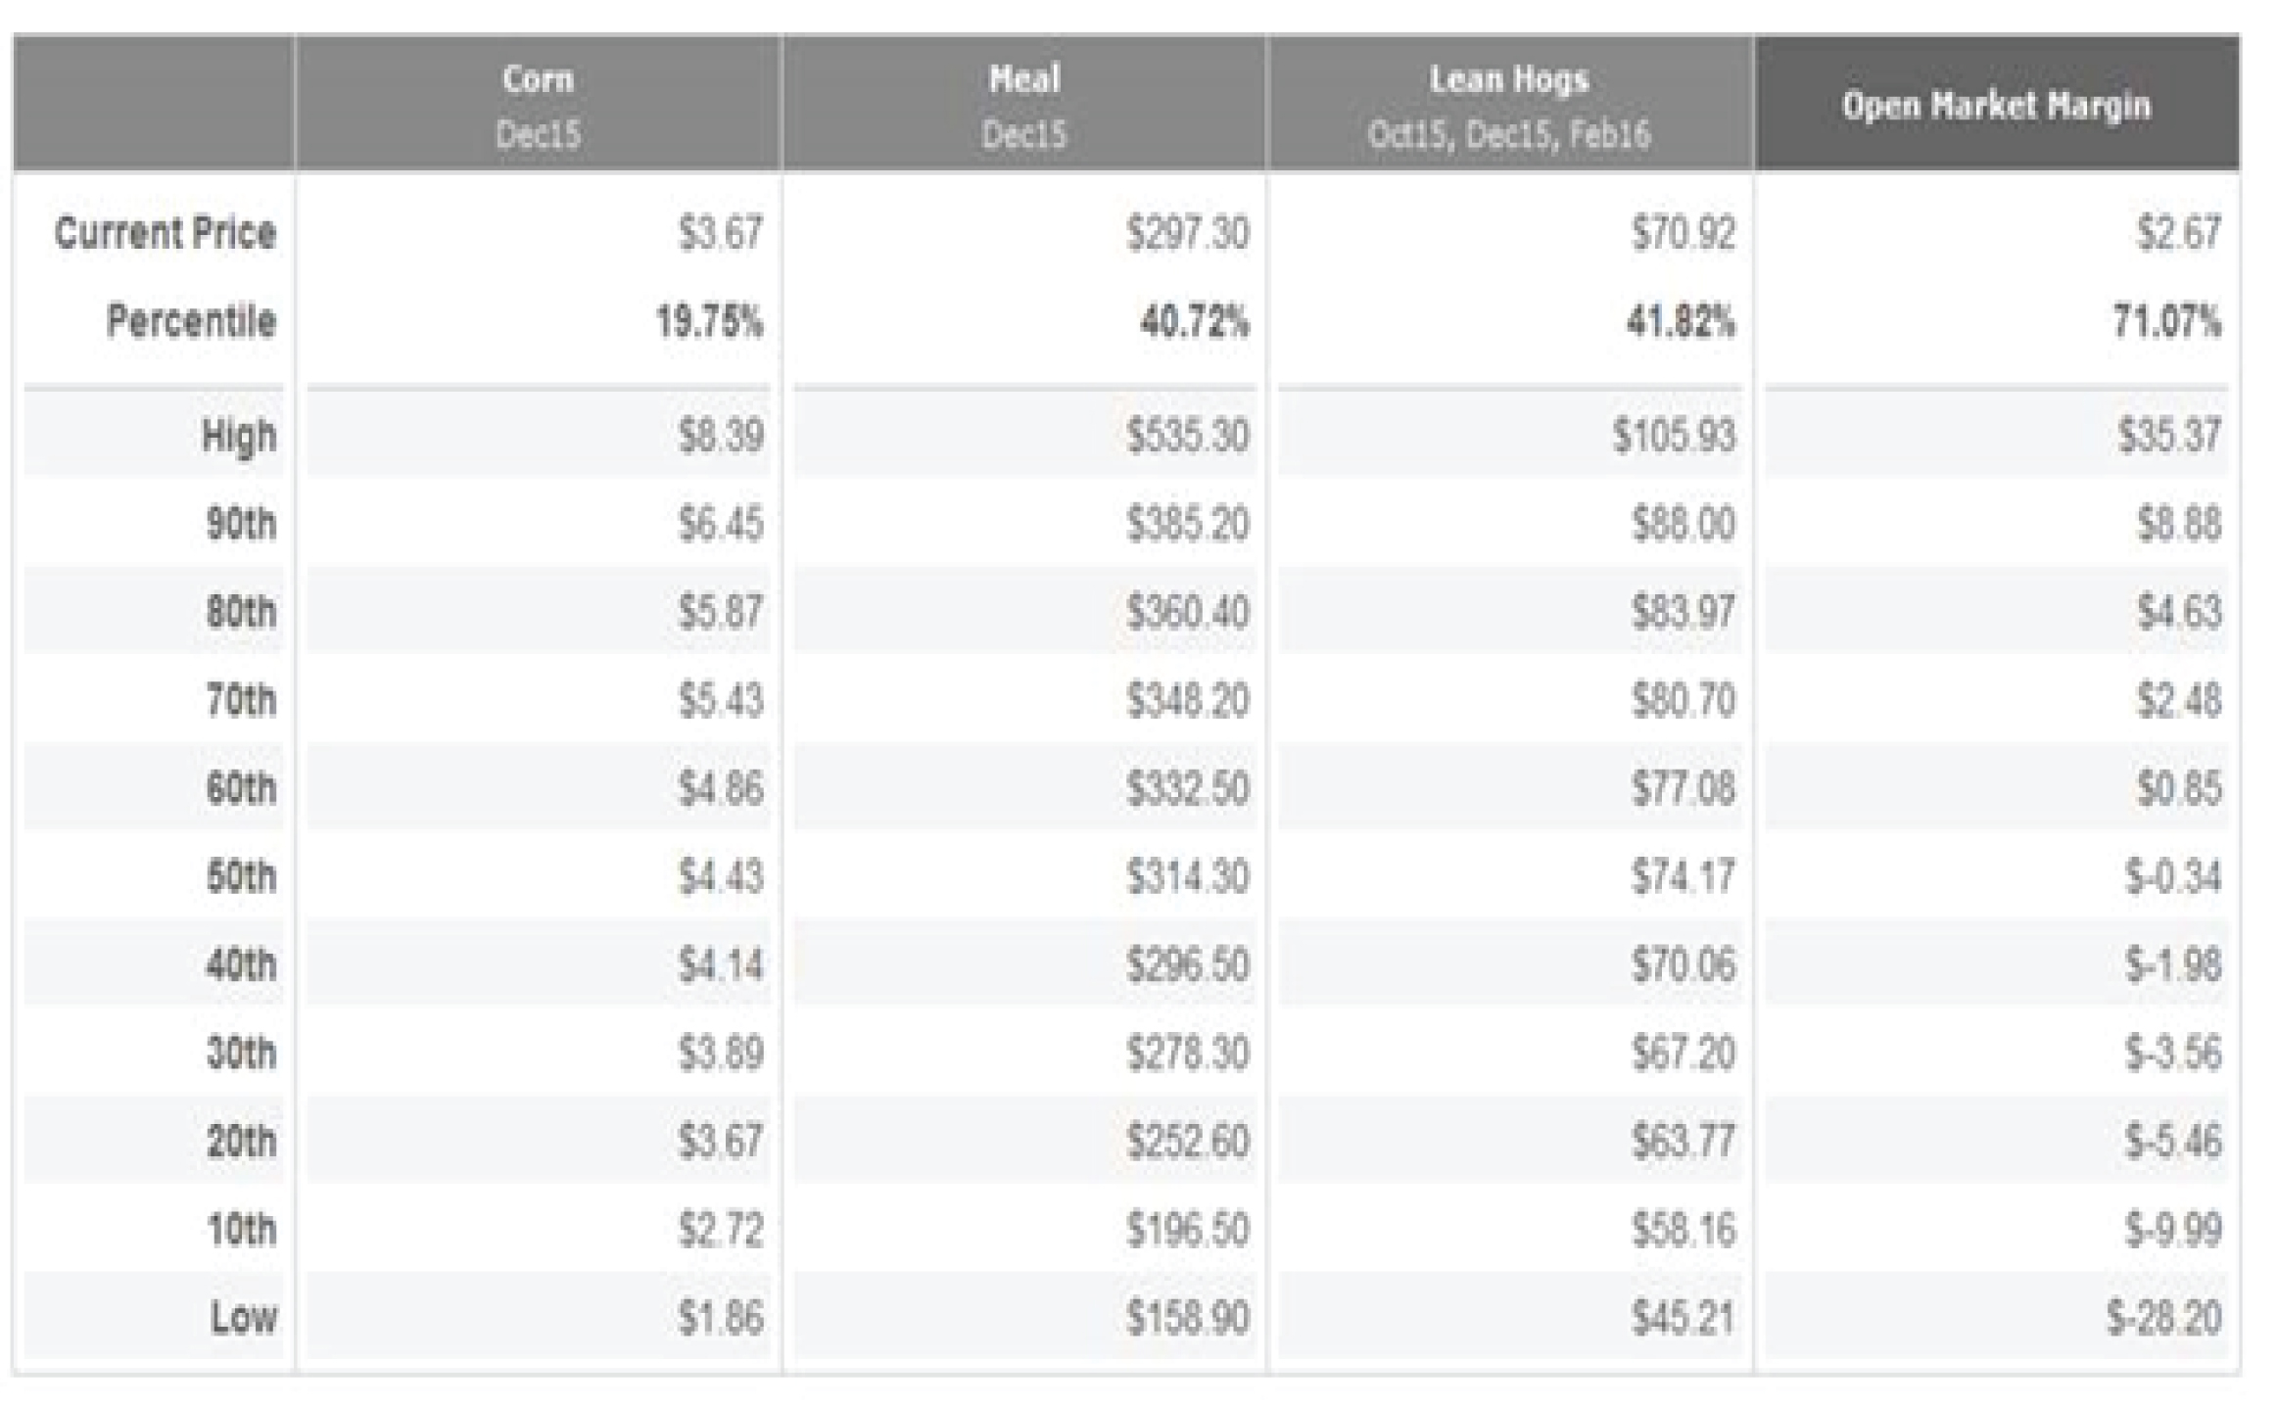The width and height of the screenshot is (2277, 1405).
Task: Click Corn 10th percentile value $2.72
Action: point(720,1229)
